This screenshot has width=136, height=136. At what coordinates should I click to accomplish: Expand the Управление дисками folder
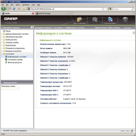2,37
